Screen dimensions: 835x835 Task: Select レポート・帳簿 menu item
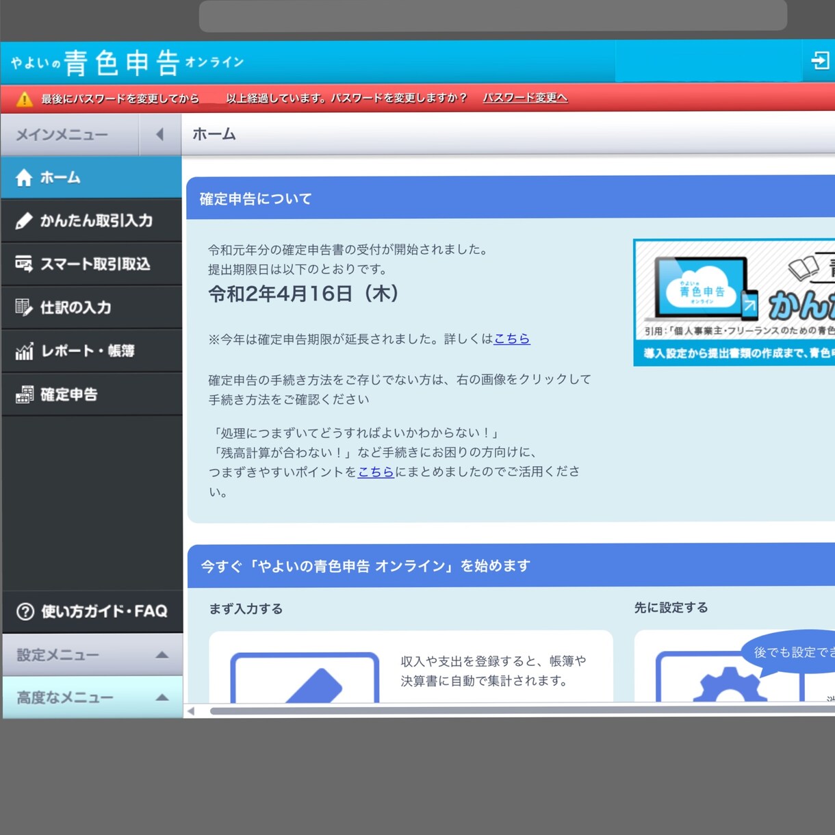tap(92, 351)
